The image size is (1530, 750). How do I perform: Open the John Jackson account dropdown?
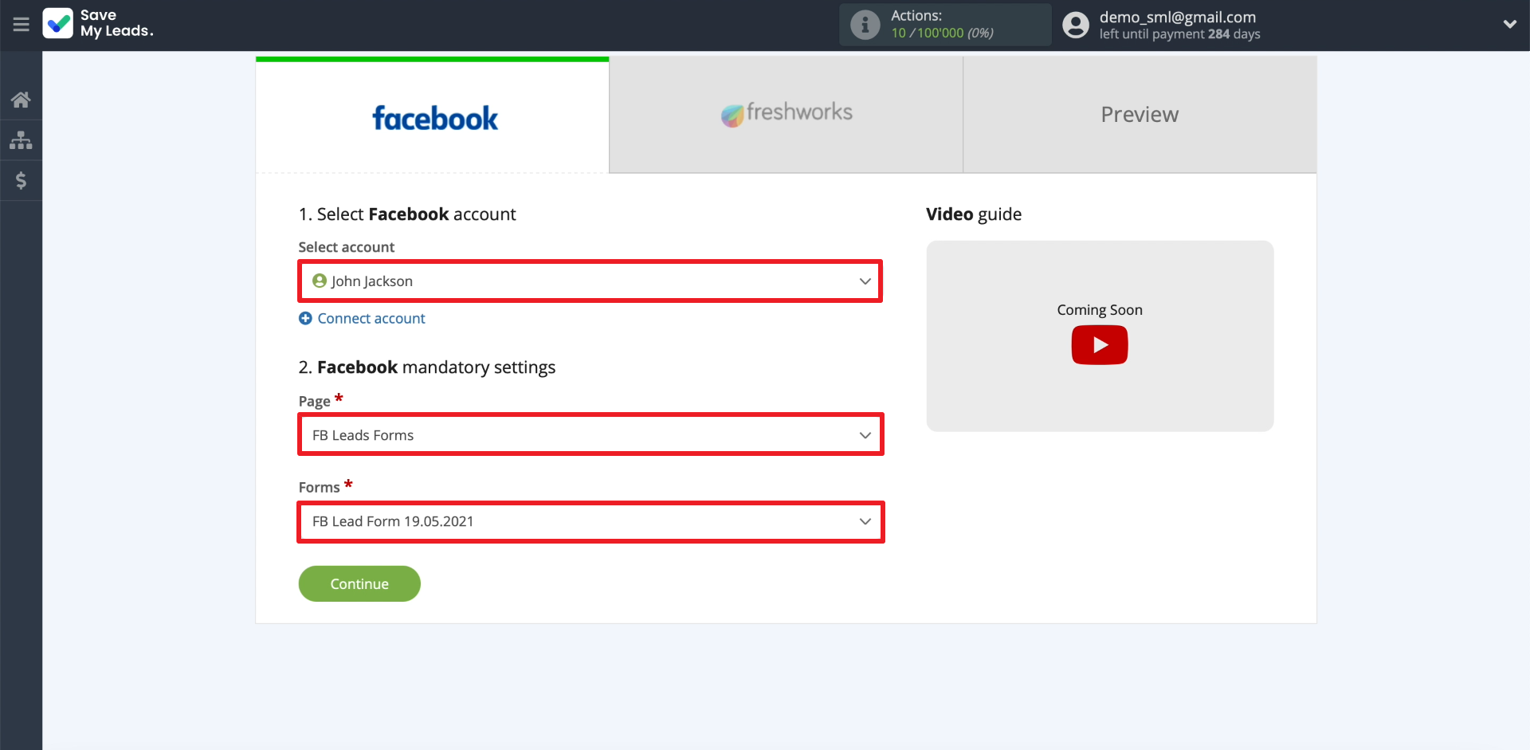(590, 281)
